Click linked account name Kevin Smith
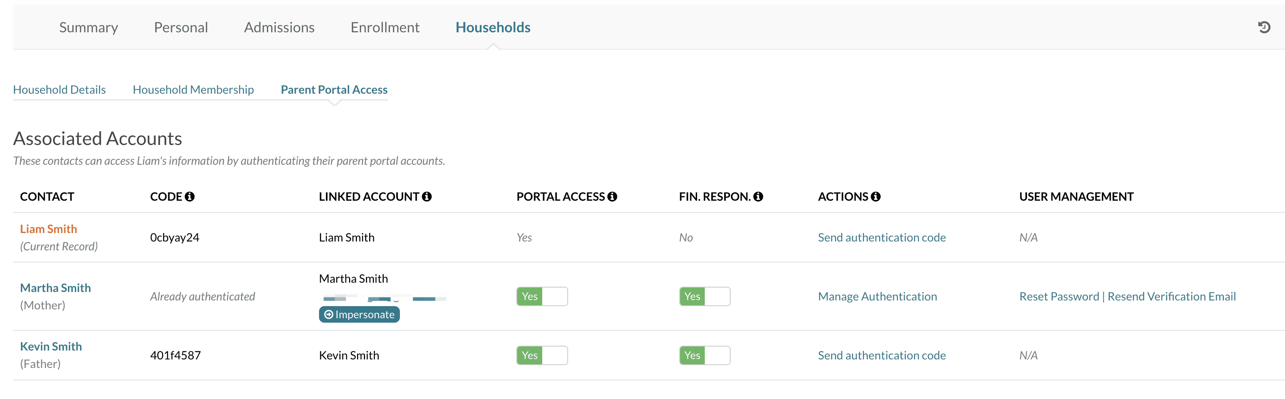Viewport: 1285px width, 399px height. pos(349,355)
